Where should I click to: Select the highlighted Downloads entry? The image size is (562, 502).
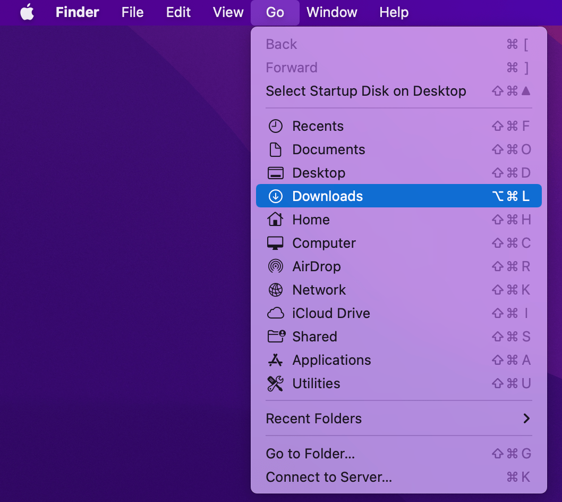click(398, 196)
